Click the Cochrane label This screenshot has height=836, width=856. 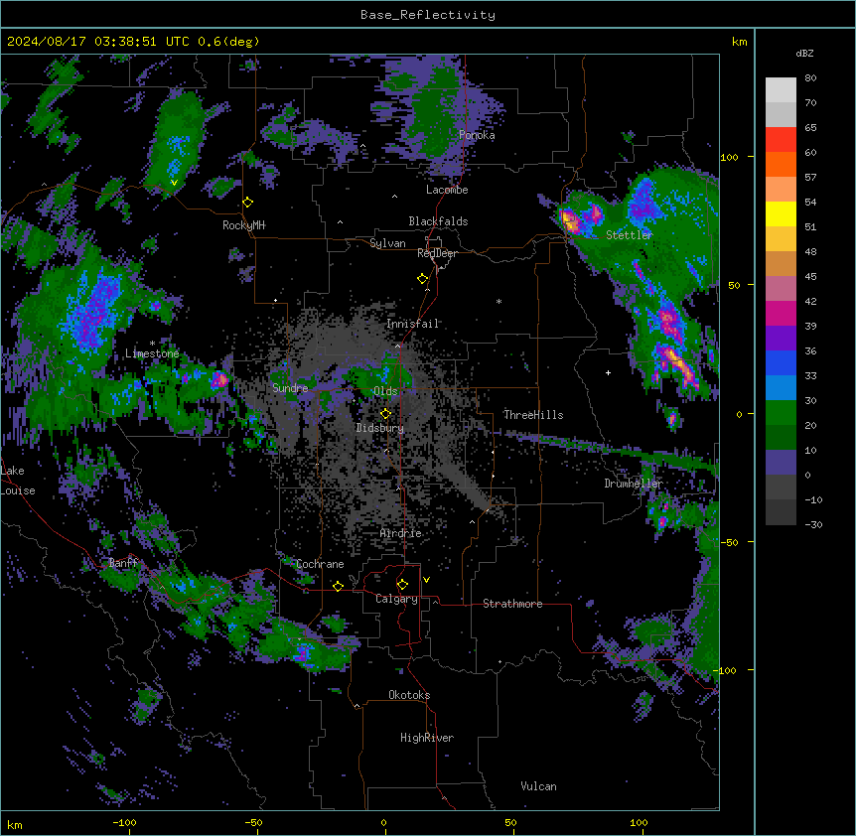[x=320, y=564]
